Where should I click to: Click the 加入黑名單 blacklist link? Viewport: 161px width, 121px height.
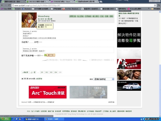49,19
